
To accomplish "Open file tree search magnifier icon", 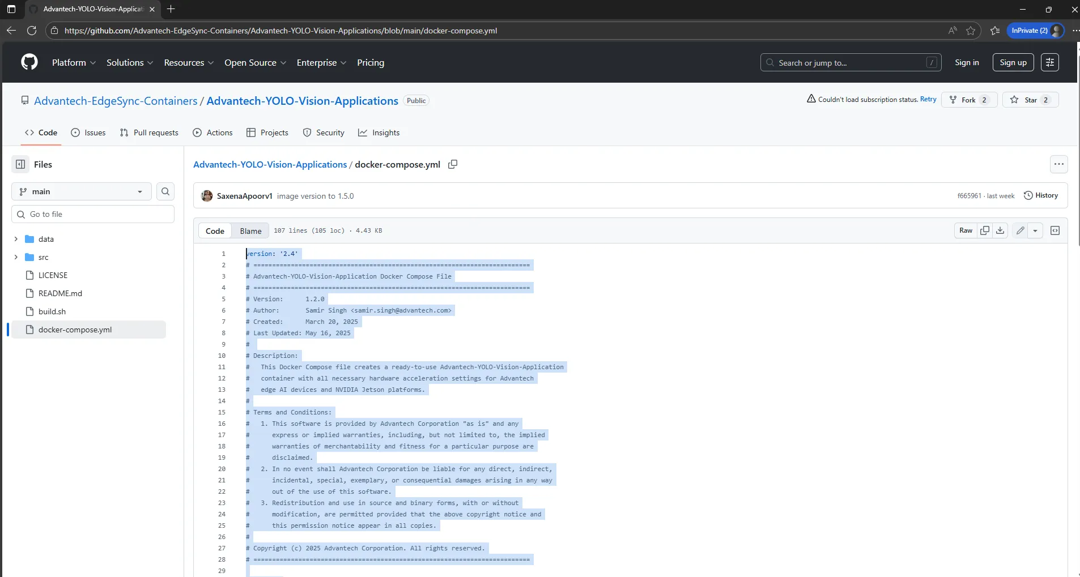I will pos(165,191).
